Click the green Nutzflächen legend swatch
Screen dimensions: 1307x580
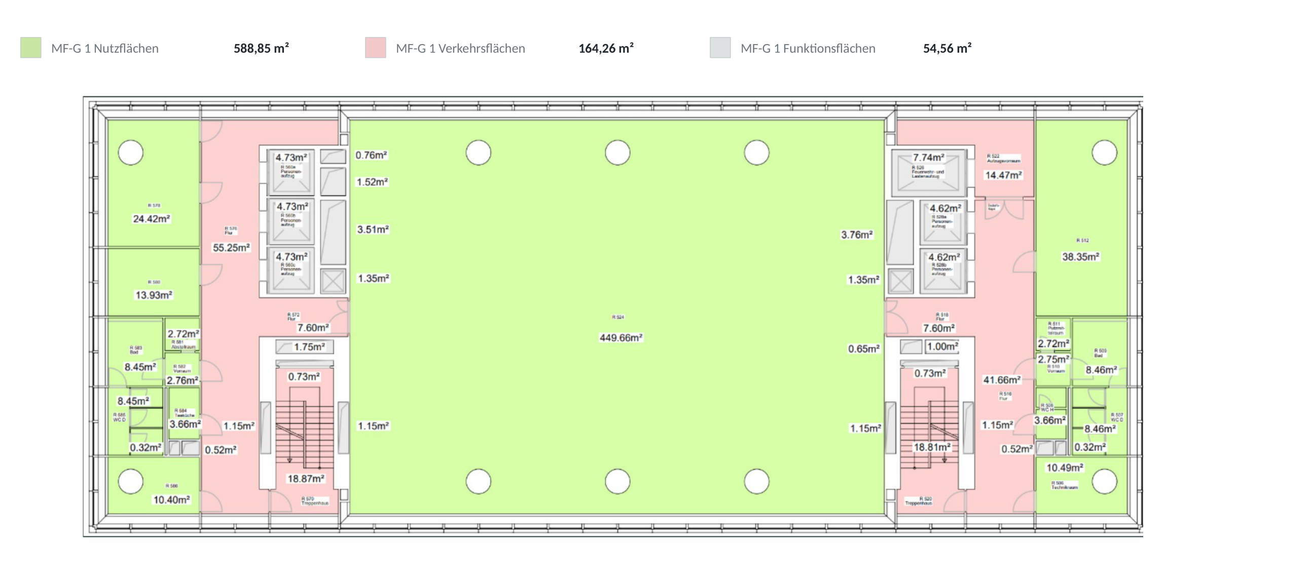pyautogui.click(x=31, y=48)
